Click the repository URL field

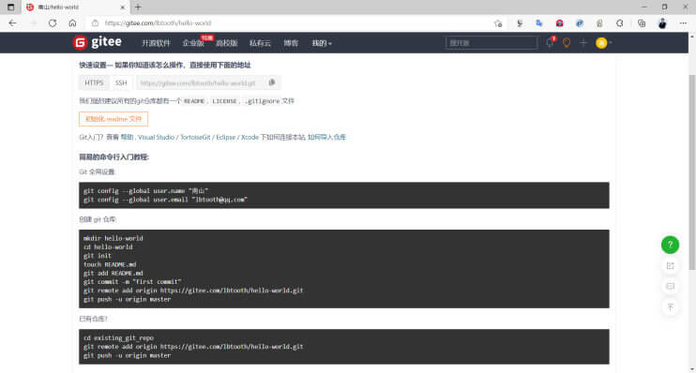tap(199, 82)
